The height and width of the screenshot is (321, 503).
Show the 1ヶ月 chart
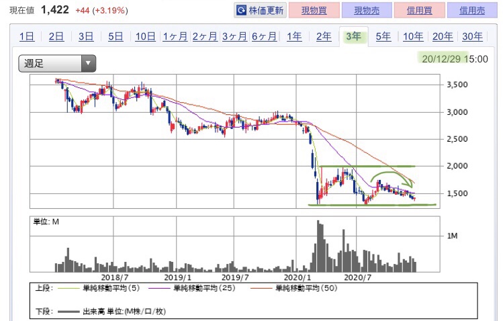click(x=175, y=36)
